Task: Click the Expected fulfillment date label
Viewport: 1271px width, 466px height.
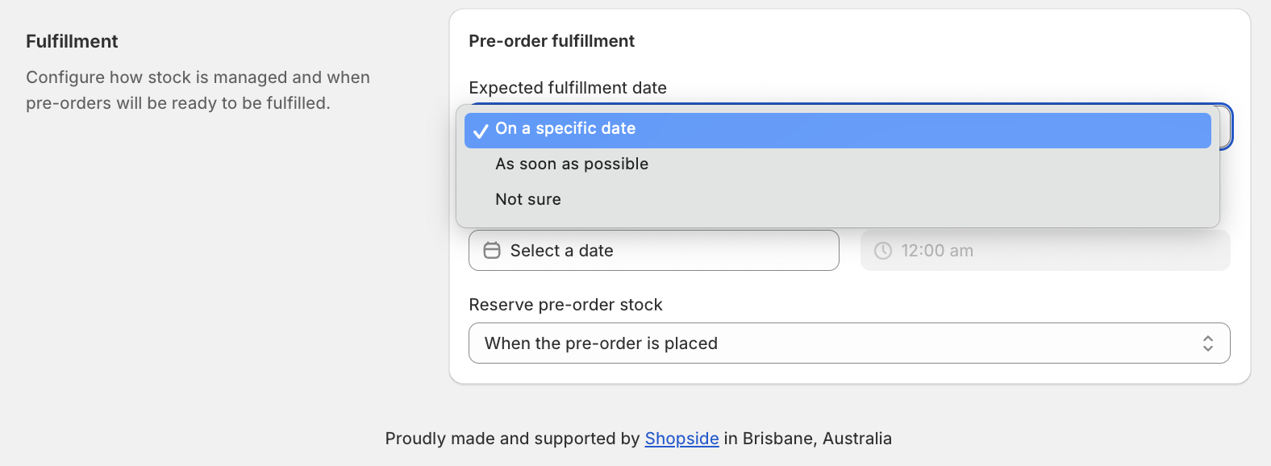Action: (568, 88)
